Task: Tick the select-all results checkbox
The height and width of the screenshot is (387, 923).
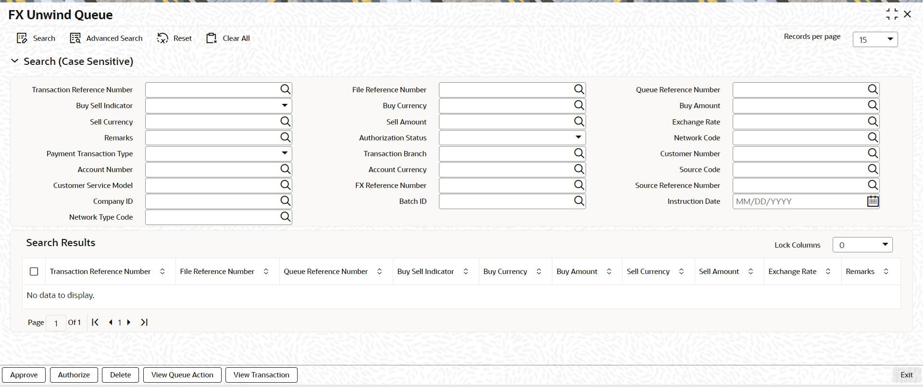Action: (34, 272)
